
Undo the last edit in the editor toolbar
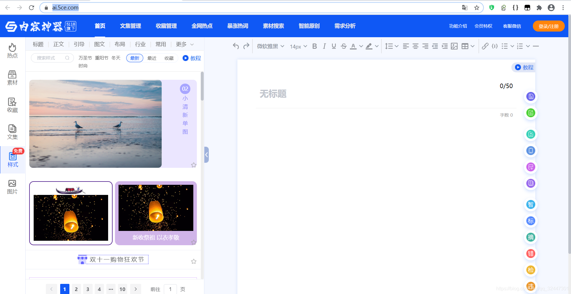tap(236, 46)
